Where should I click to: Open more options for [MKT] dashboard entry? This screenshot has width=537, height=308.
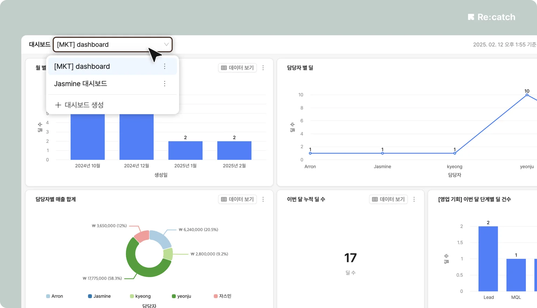click(x=165, y=66)
